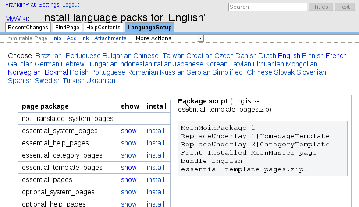Image resolution: width=359 pixels, height=207 pixels.
Task: Show the essential_help_pages package
Action: click(129, 143)
